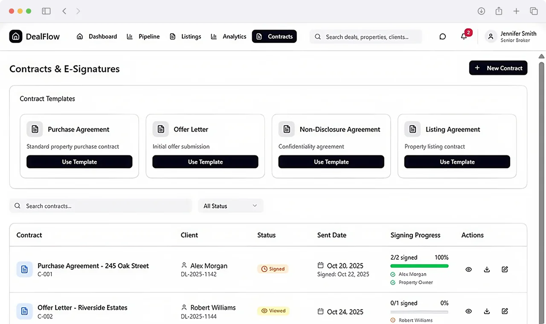Use Template for Listing Agreement
Viewport: 546px width, 324px height.
point(457,162)
